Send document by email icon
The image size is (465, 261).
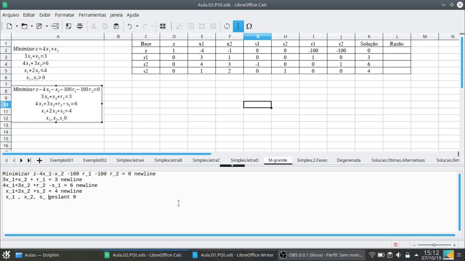pos(55,26)
